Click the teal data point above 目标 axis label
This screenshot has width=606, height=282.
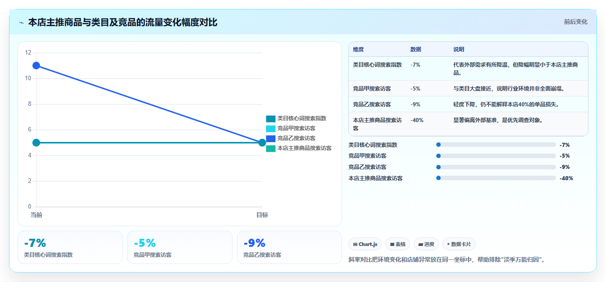[262, 143]
